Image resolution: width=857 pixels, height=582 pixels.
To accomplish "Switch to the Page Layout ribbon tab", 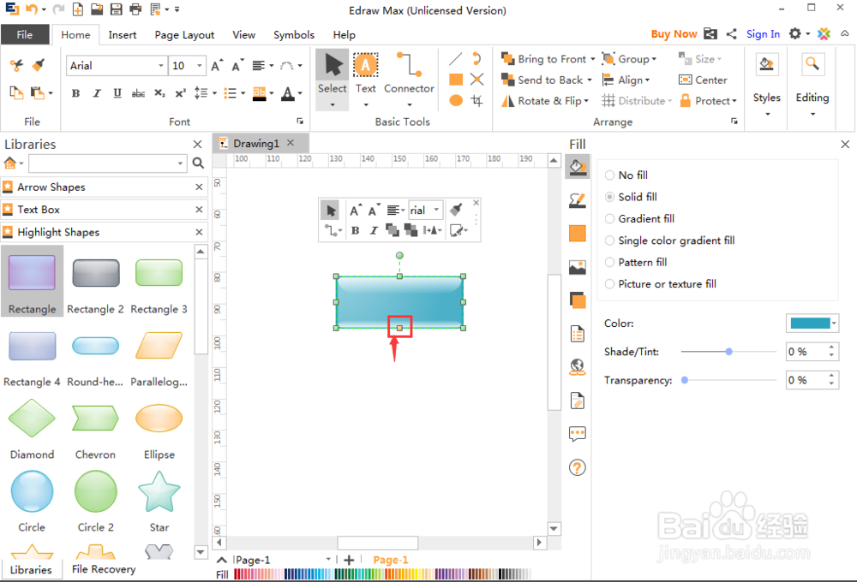I will click(x=184, y=35).
